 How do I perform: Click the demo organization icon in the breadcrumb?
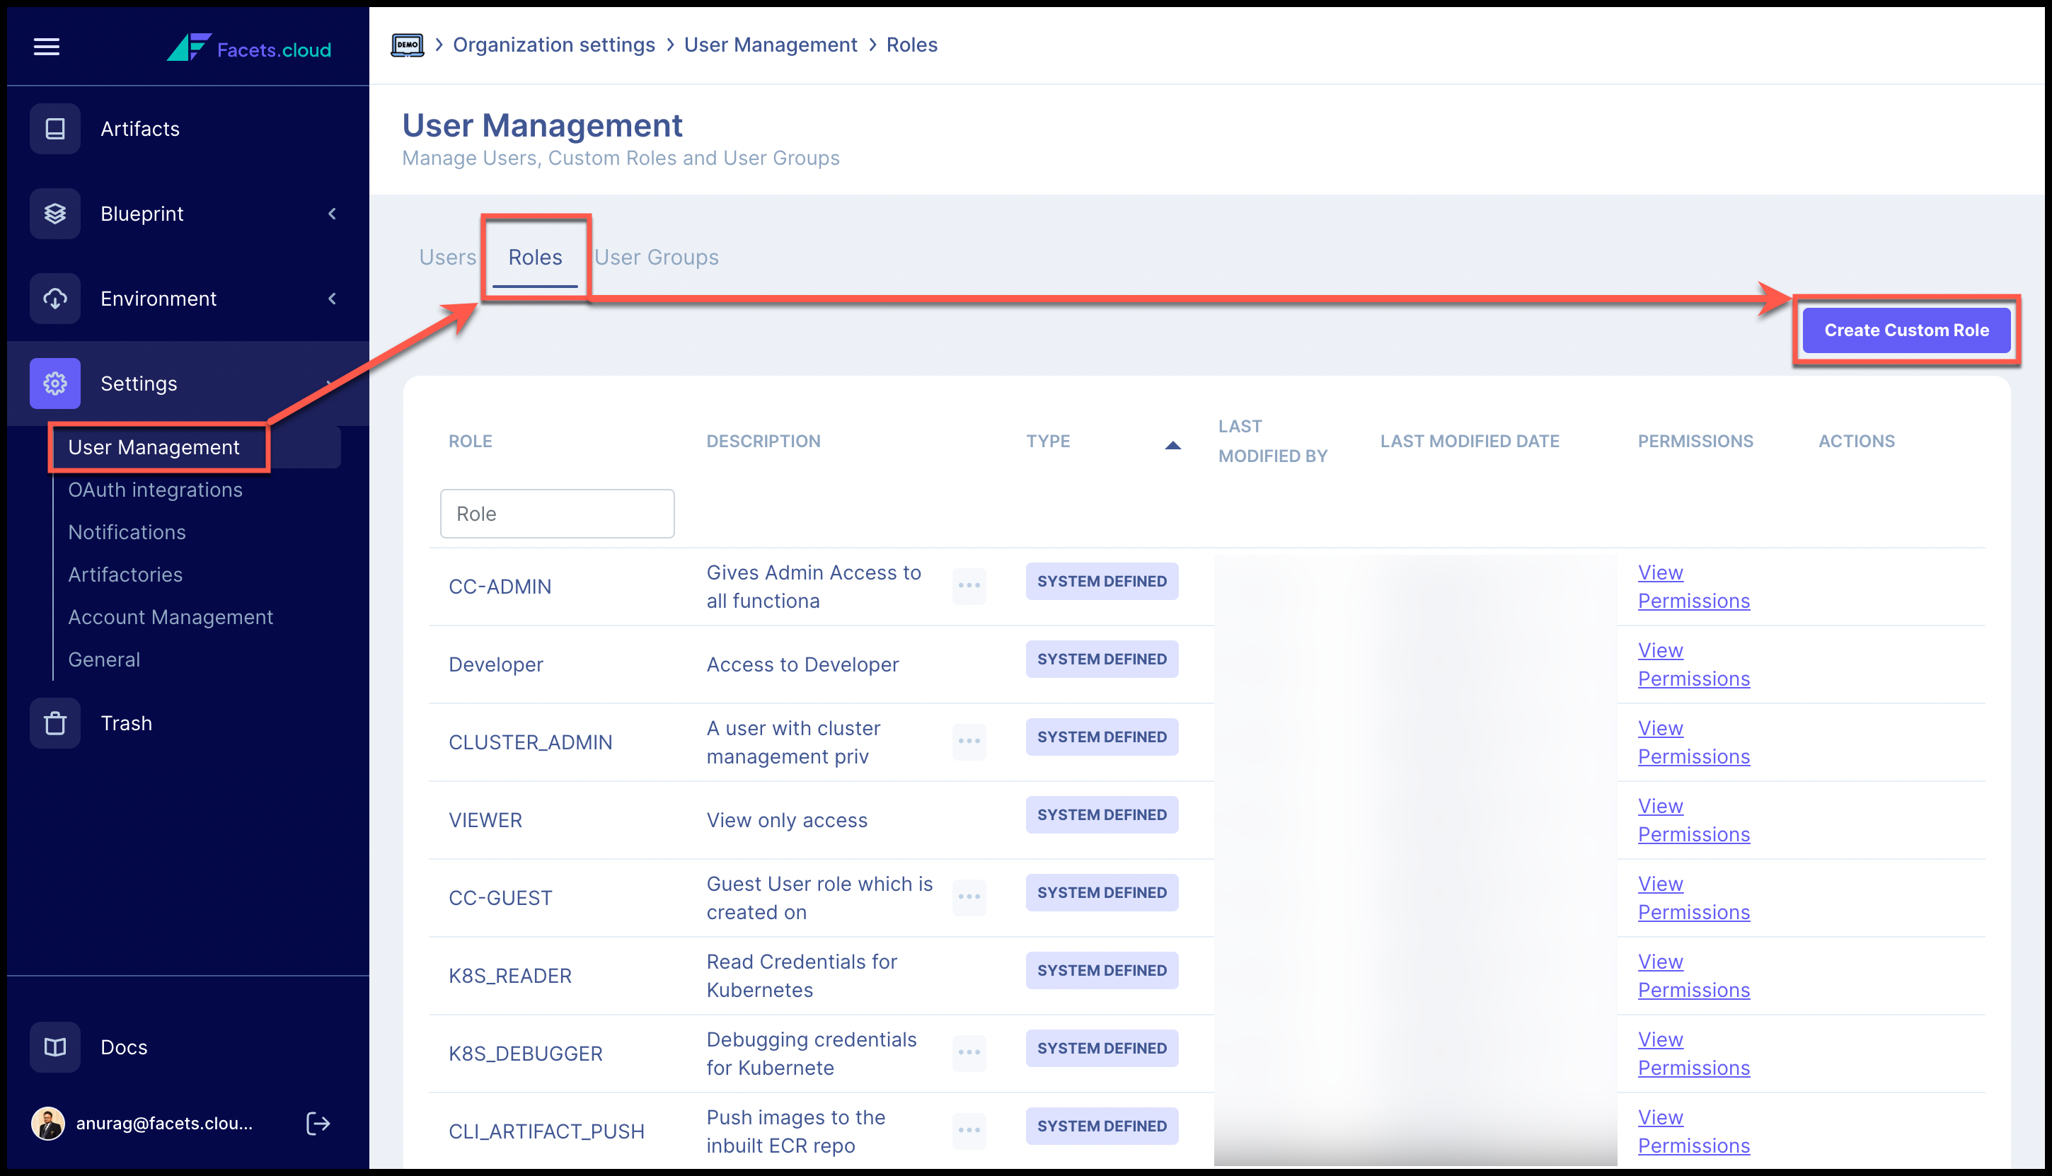tap(407, 45)
